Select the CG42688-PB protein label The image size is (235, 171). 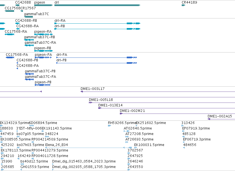tap(27, 60)
